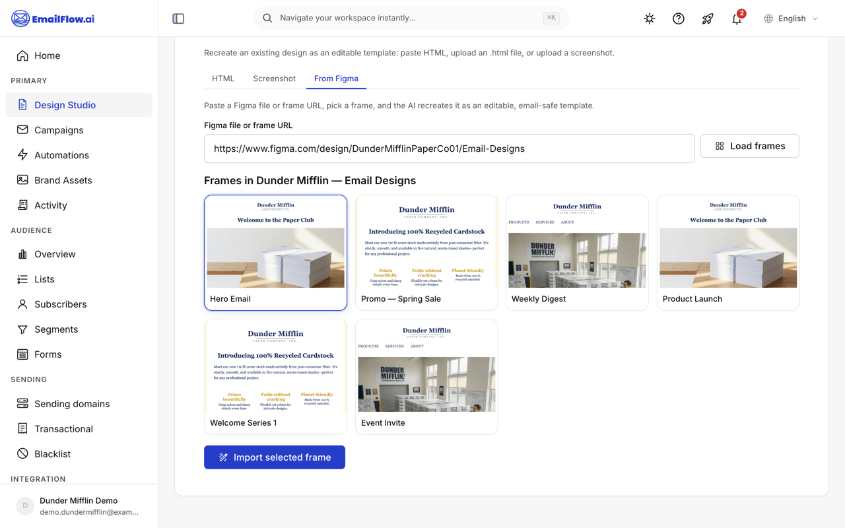Viewport: 845px width, 528px height.
Task: Click the workspace search box
Action: (411, 18)
